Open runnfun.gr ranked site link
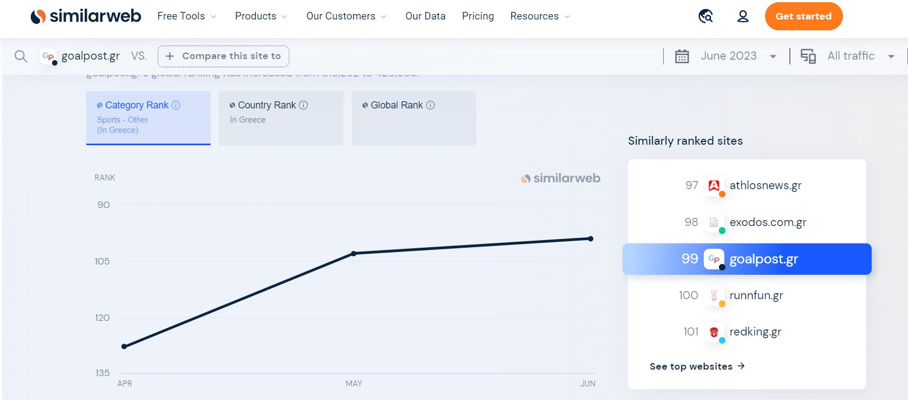The height and width of the screenshot is (400, 908). point(756,295)
